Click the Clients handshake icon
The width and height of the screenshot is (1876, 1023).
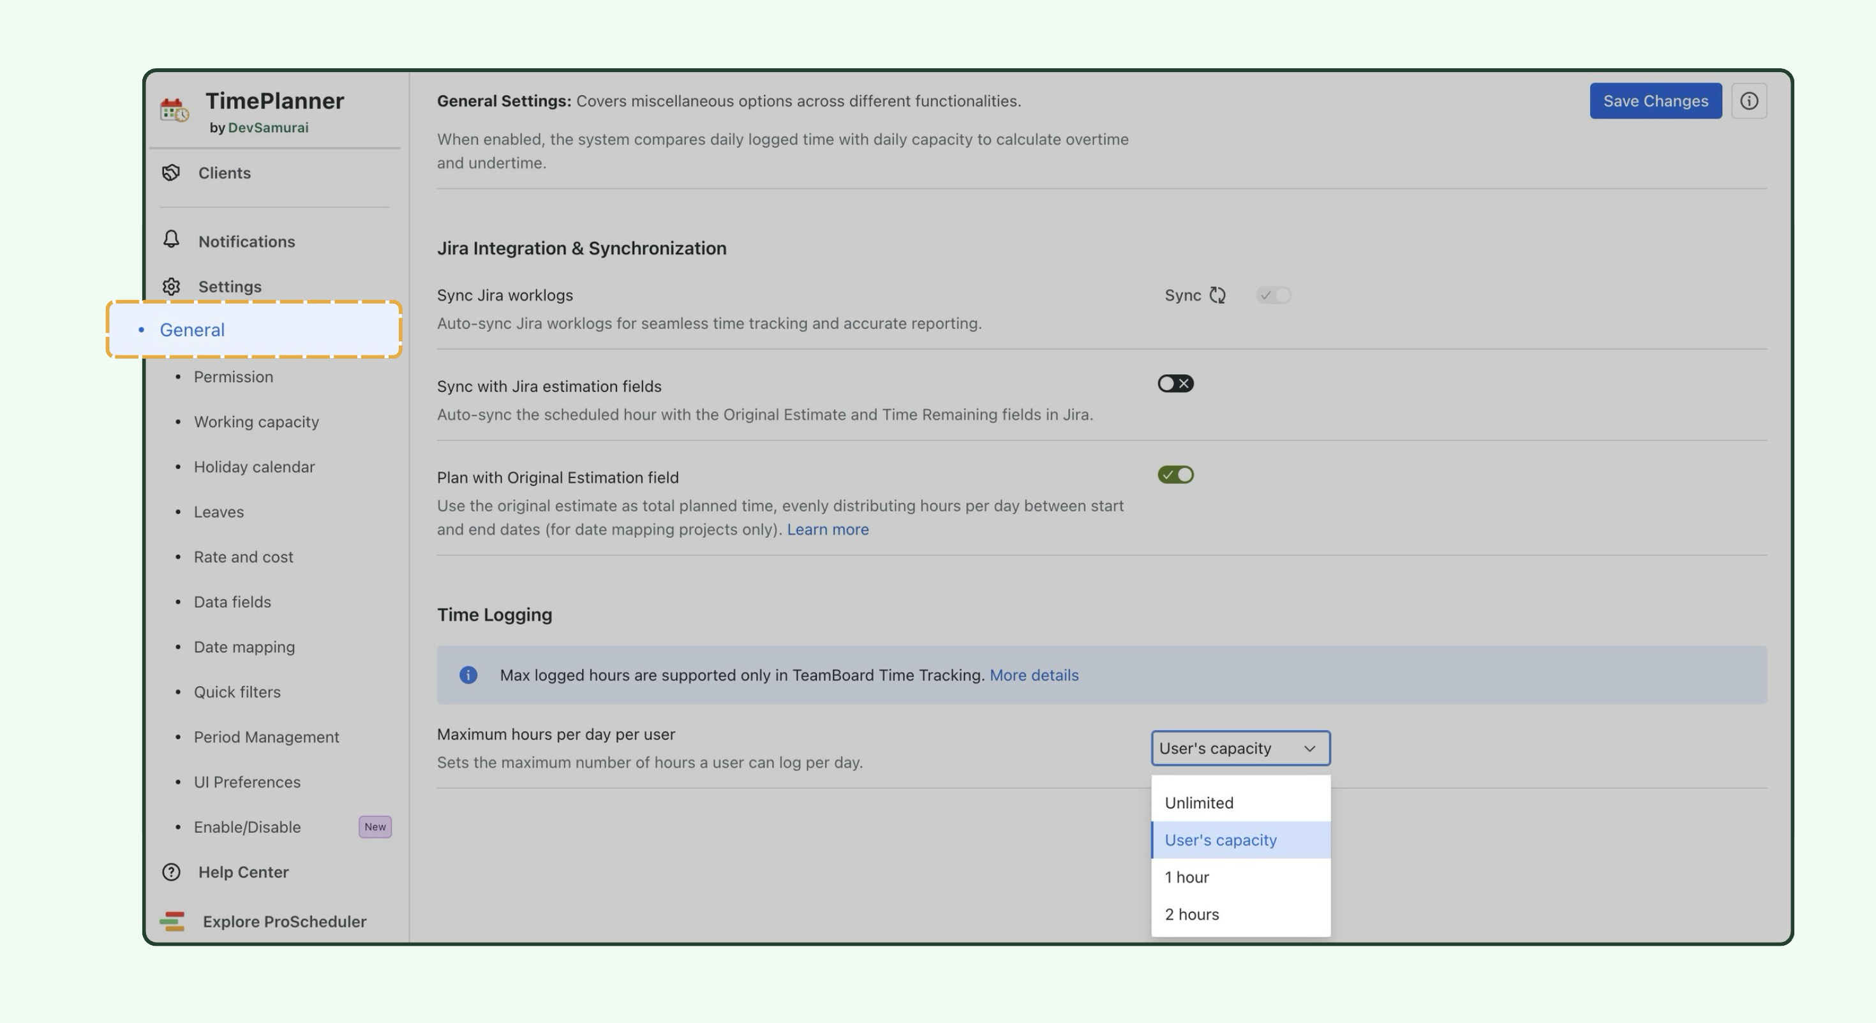click(171, 172)
